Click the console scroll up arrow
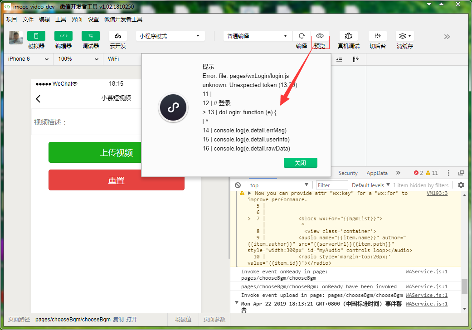 pyautogui.click(x=464, y=195)
